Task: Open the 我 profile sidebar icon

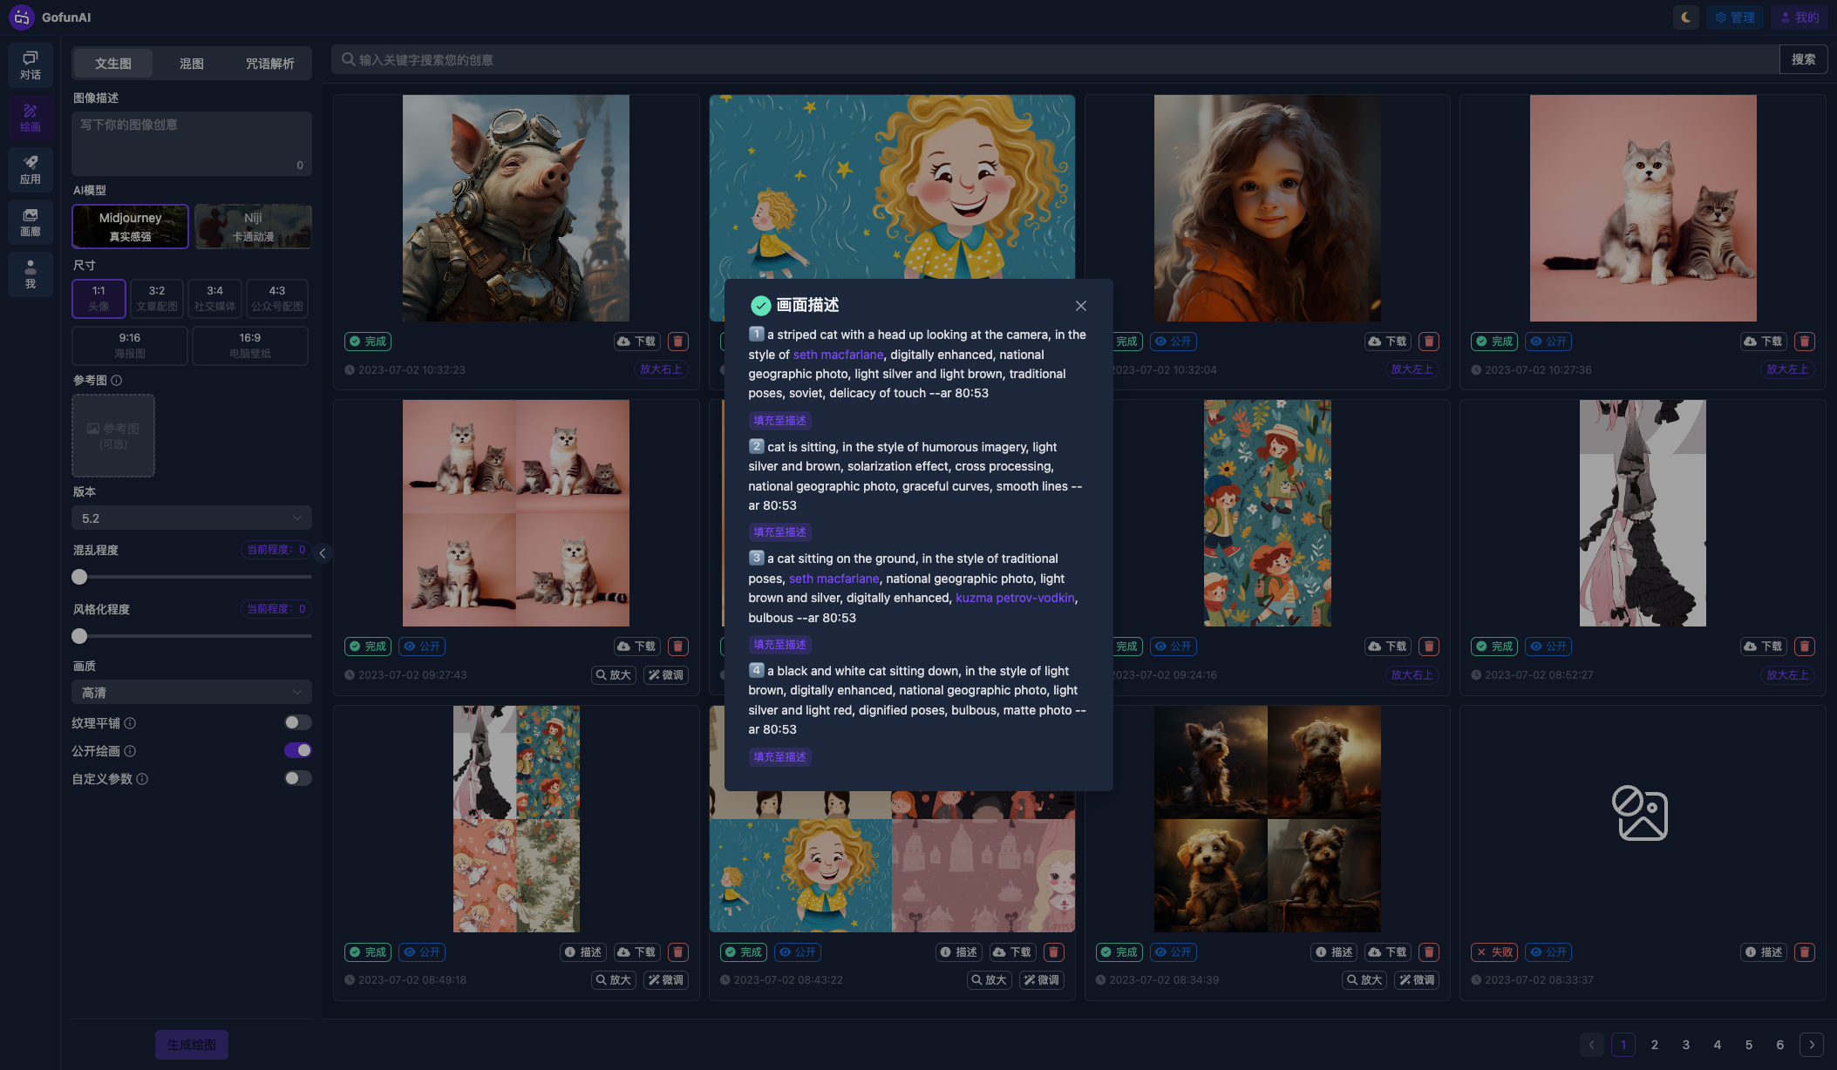Action: pos(31,274)
